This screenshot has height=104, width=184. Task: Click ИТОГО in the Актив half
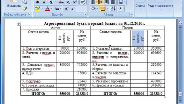38,94
